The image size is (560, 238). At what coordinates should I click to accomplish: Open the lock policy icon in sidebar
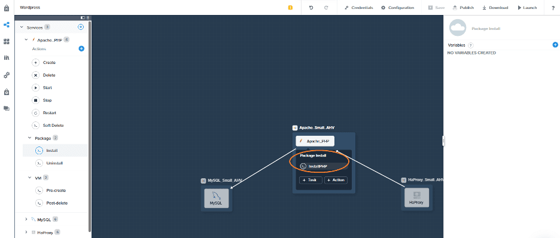click(7, 92)
